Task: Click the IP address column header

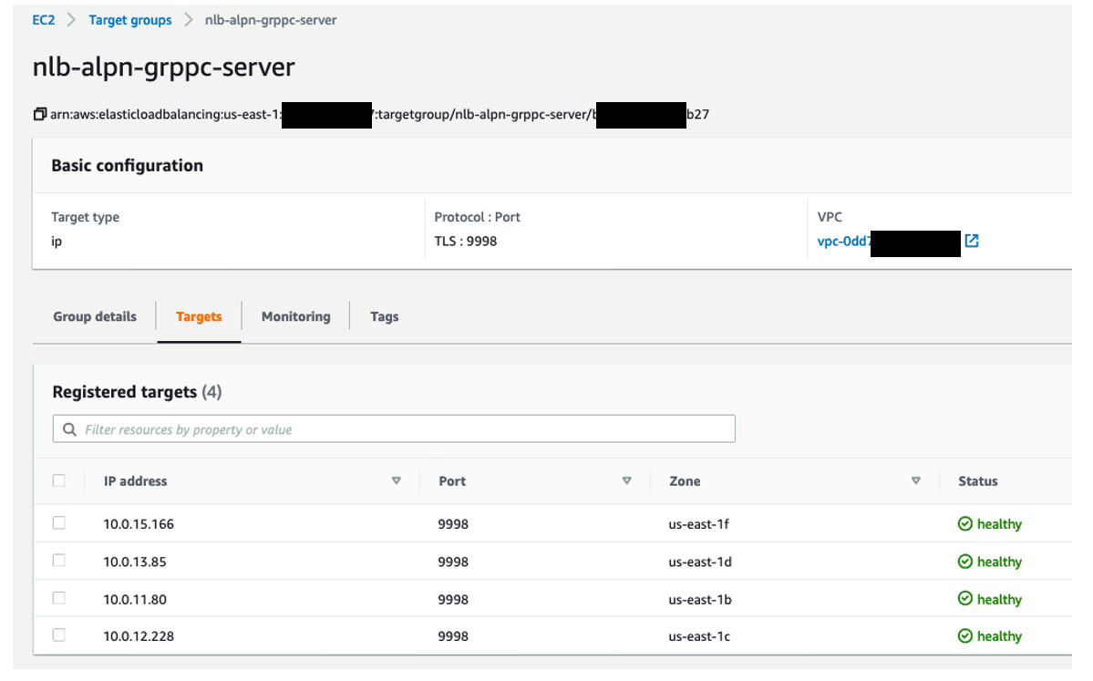Action: click(x=135, y=481)
